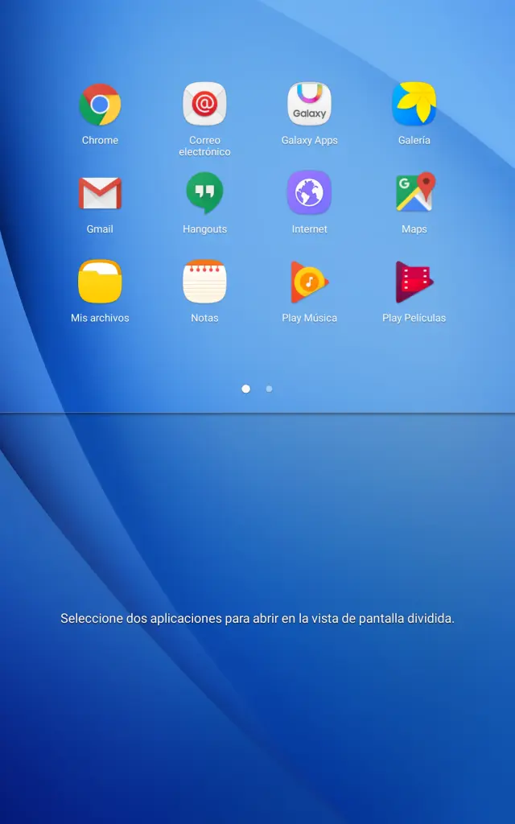Launch the Correo electrónico email app icon
Screen dimensions: 515x824
(204, 105)
